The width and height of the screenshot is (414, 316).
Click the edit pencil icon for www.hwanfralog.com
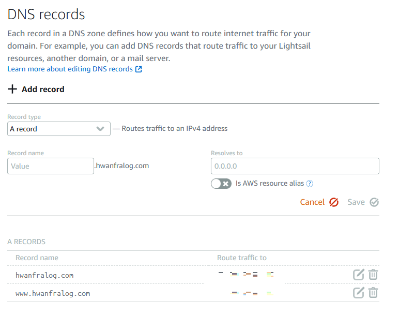point(359,293)
